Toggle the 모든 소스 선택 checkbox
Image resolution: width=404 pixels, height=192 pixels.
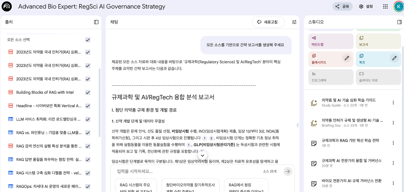[x=88, y=40]
